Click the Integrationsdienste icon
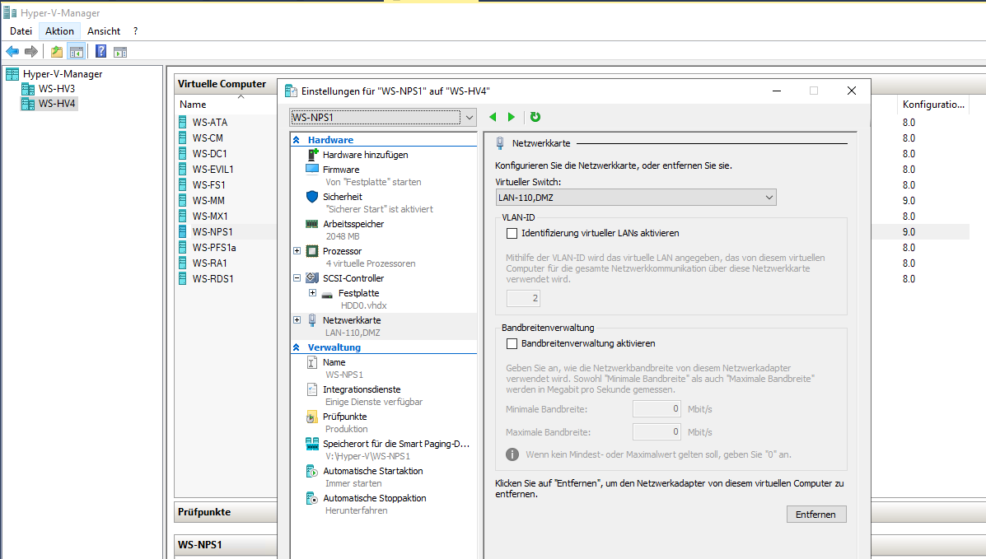986x559 pixels. [312, 389]
